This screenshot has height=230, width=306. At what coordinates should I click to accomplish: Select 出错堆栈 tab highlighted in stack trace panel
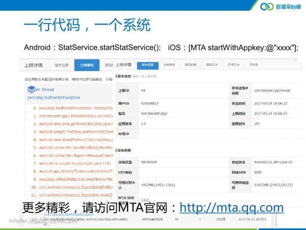pyautogui.click(x=87, y=65)
